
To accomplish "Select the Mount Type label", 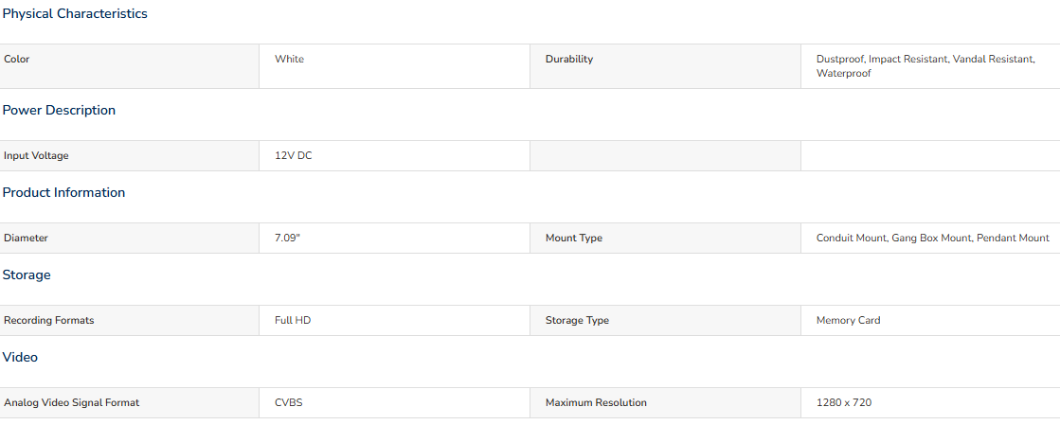I will [574, 239].
